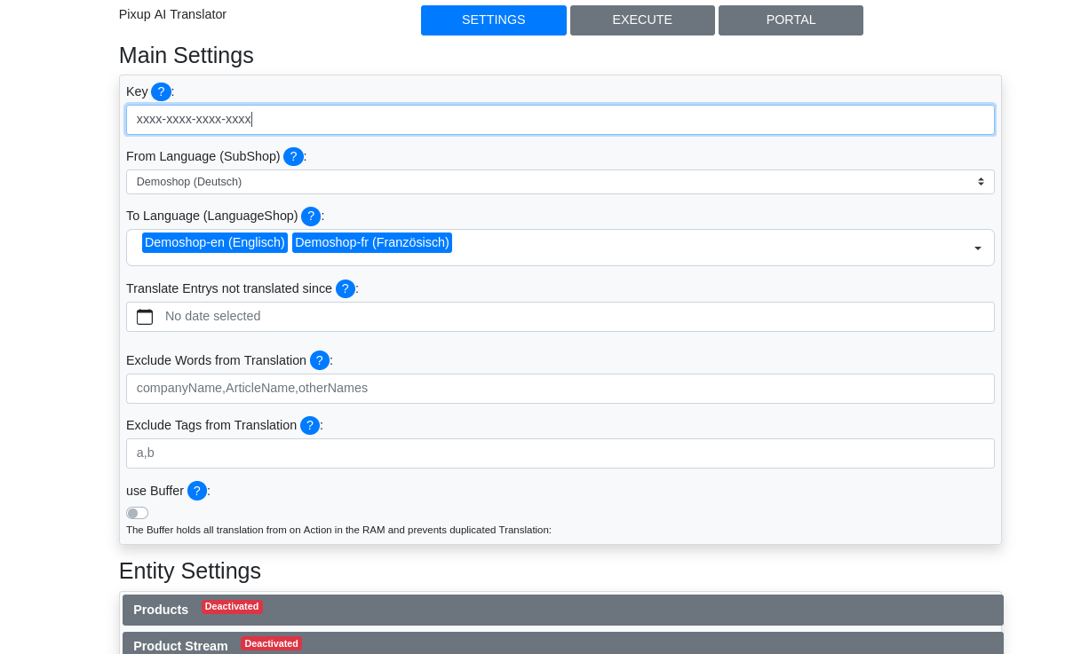Focus the Exclude Words text field
Viewport: 1081px width, 654px height.
coord(560,389)
